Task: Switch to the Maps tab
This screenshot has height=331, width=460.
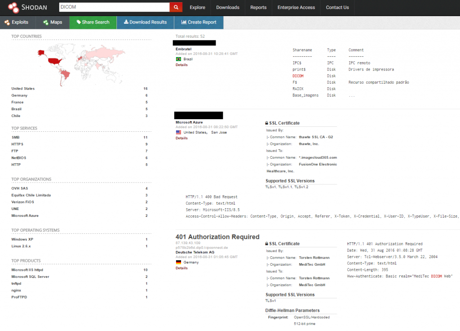Action: coord(53,22)
